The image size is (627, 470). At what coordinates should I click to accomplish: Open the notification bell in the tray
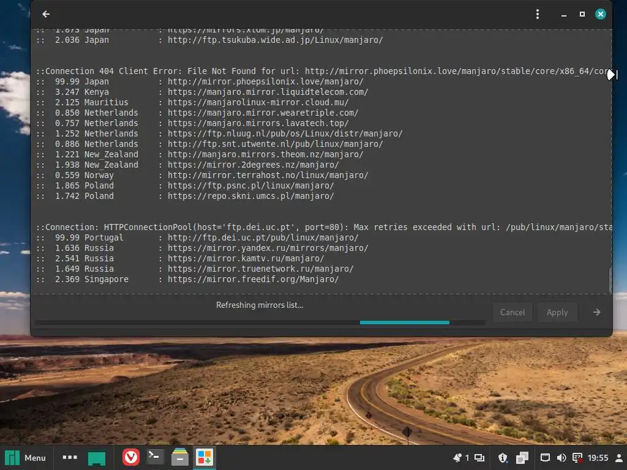pos(457,458)
